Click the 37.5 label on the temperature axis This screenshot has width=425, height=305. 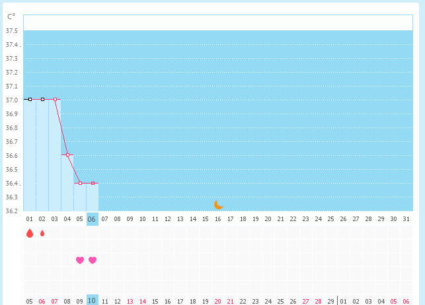11,31
